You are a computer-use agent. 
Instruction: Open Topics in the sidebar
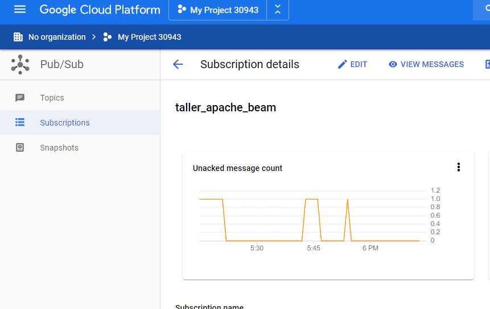click(x=80, y=98)
